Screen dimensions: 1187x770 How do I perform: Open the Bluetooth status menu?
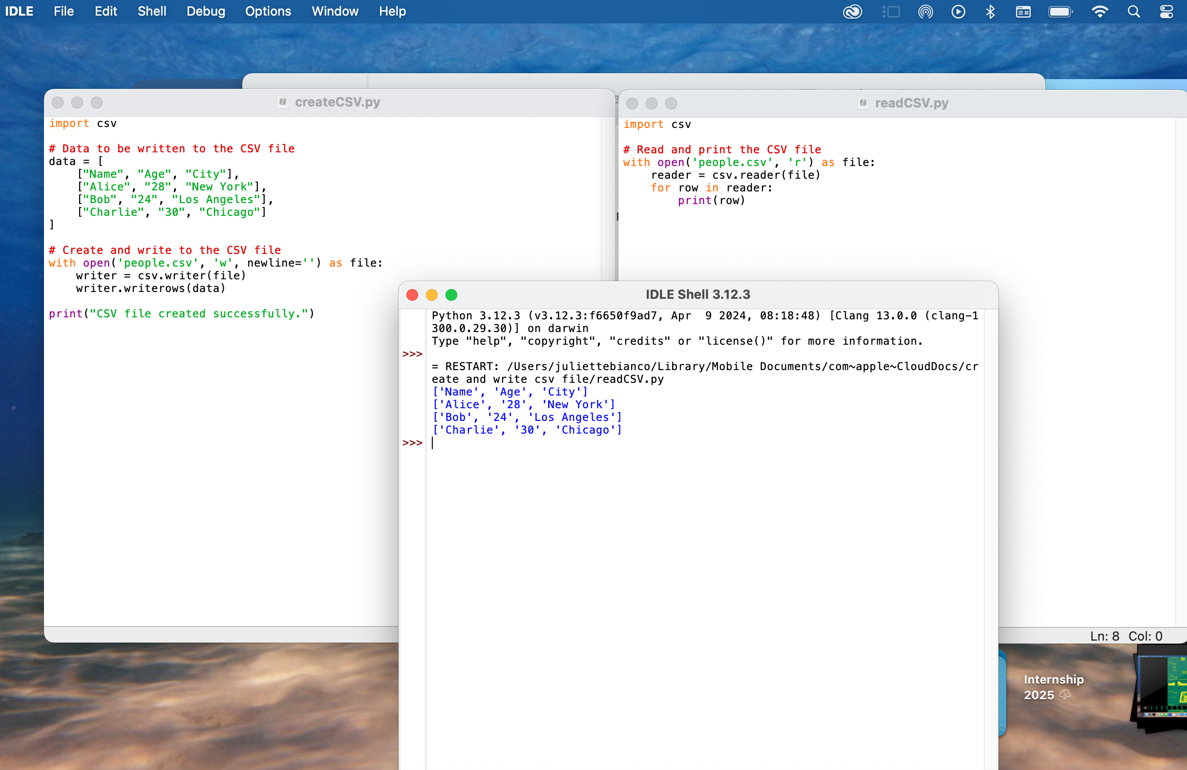(x=991, y=11)
